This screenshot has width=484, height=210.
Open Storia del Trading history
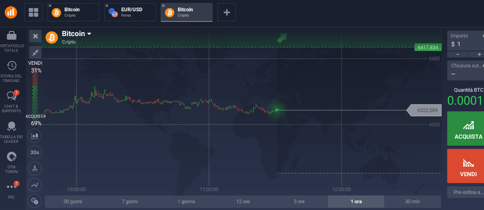pyautogui.click(x=11, y=71)
